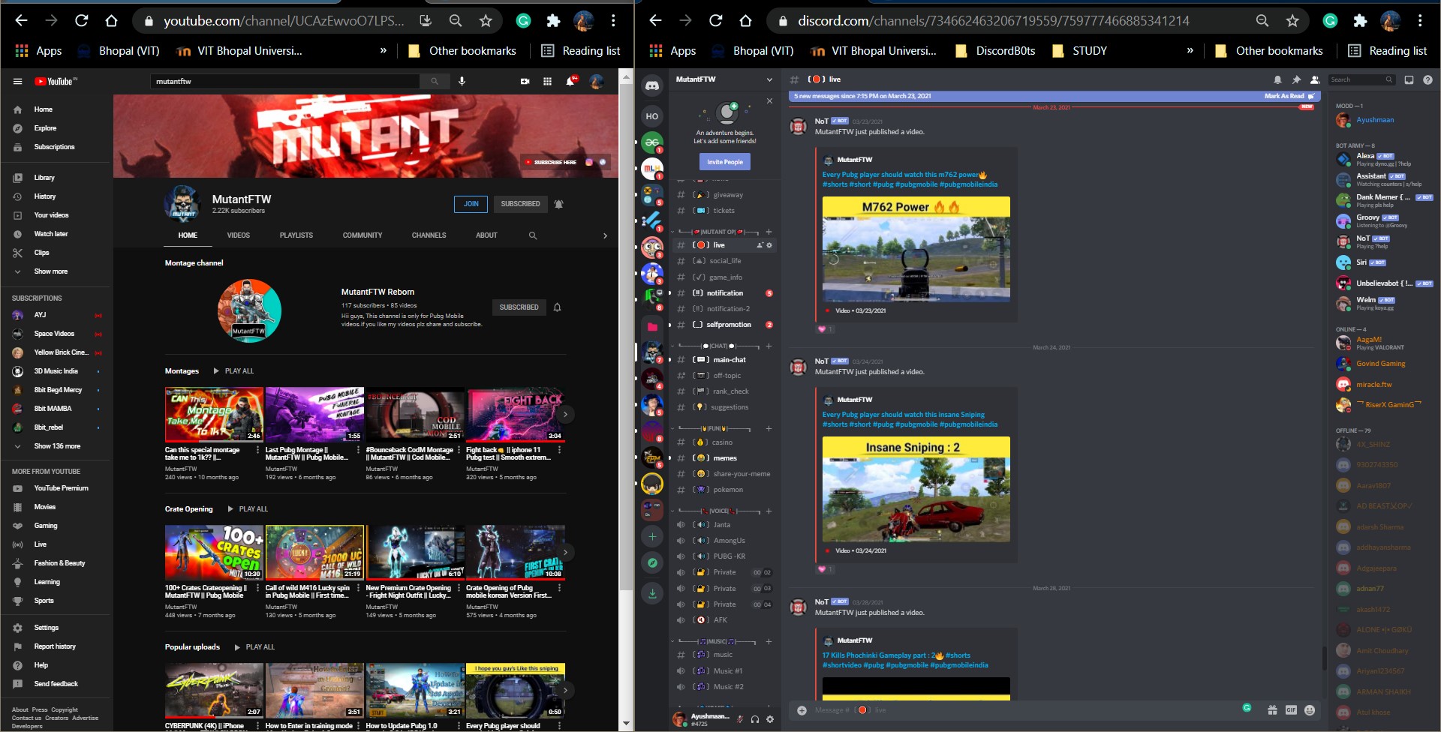Add a server with the Discord plus icon
The width and height of the screenshot is (1441, 732).
tap(652, 536)
